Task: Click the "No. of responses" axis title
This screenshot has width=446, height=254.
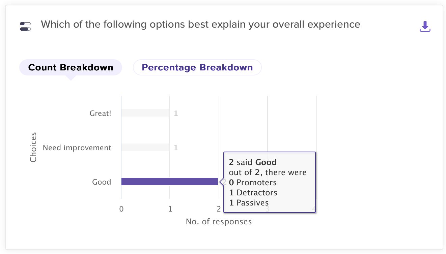Action: (219, 221)
